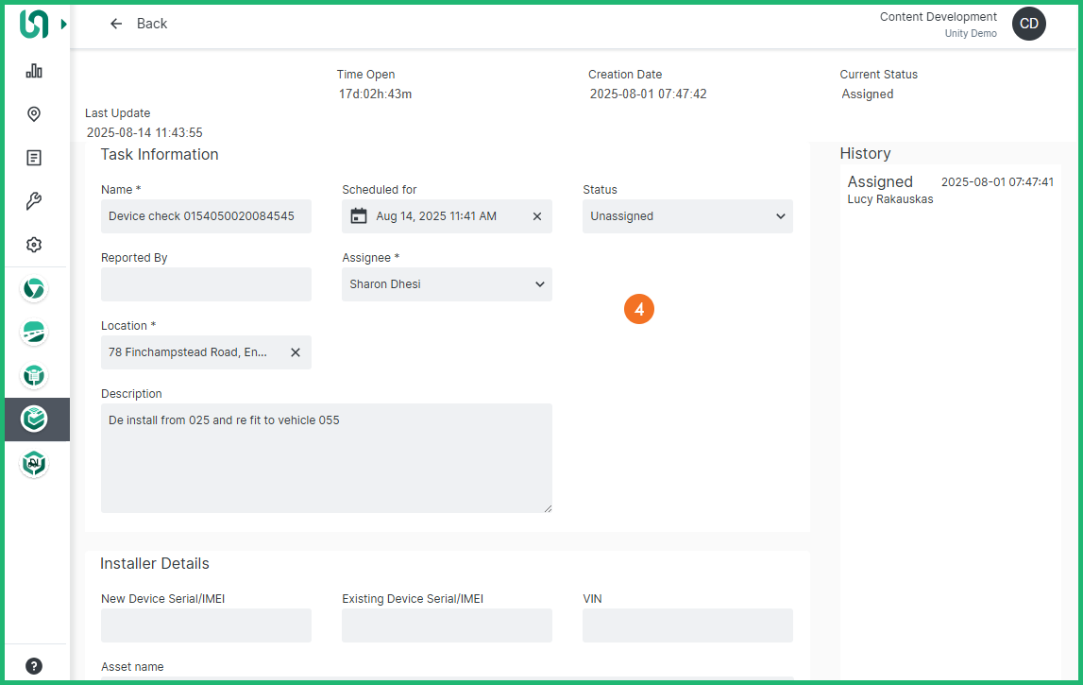Viewport: 1083px width, 685px height.
Task: Open the reports document icon in sidebar
Action: [34, 158]
